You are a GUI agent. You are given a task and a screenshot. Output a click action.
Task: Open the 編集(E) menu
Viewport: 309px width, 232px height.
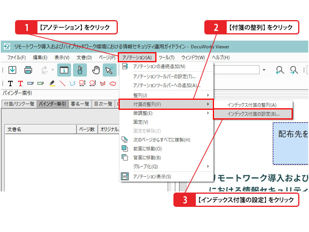coord(40,57)
